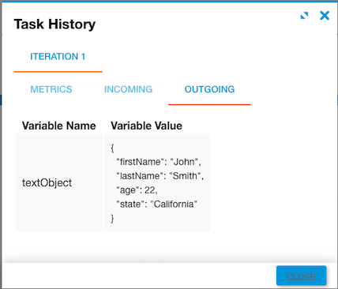Viewport: 338px width, 289px height.
Task: Click the blue CLOSE button
Action: pyautogui.click(x=301, y=276)
